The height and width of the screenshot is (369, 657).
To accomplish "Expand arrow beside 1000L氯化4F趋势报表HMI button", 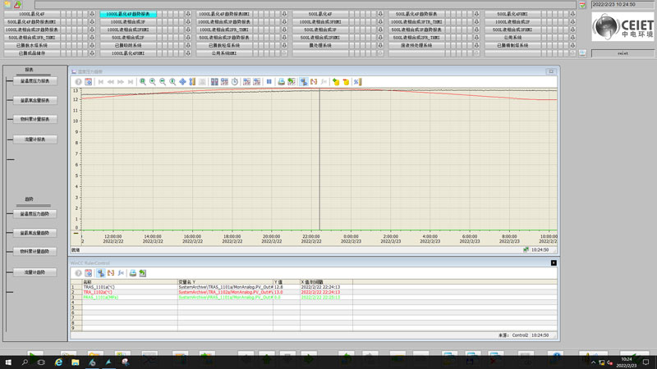I will point(284,14).
